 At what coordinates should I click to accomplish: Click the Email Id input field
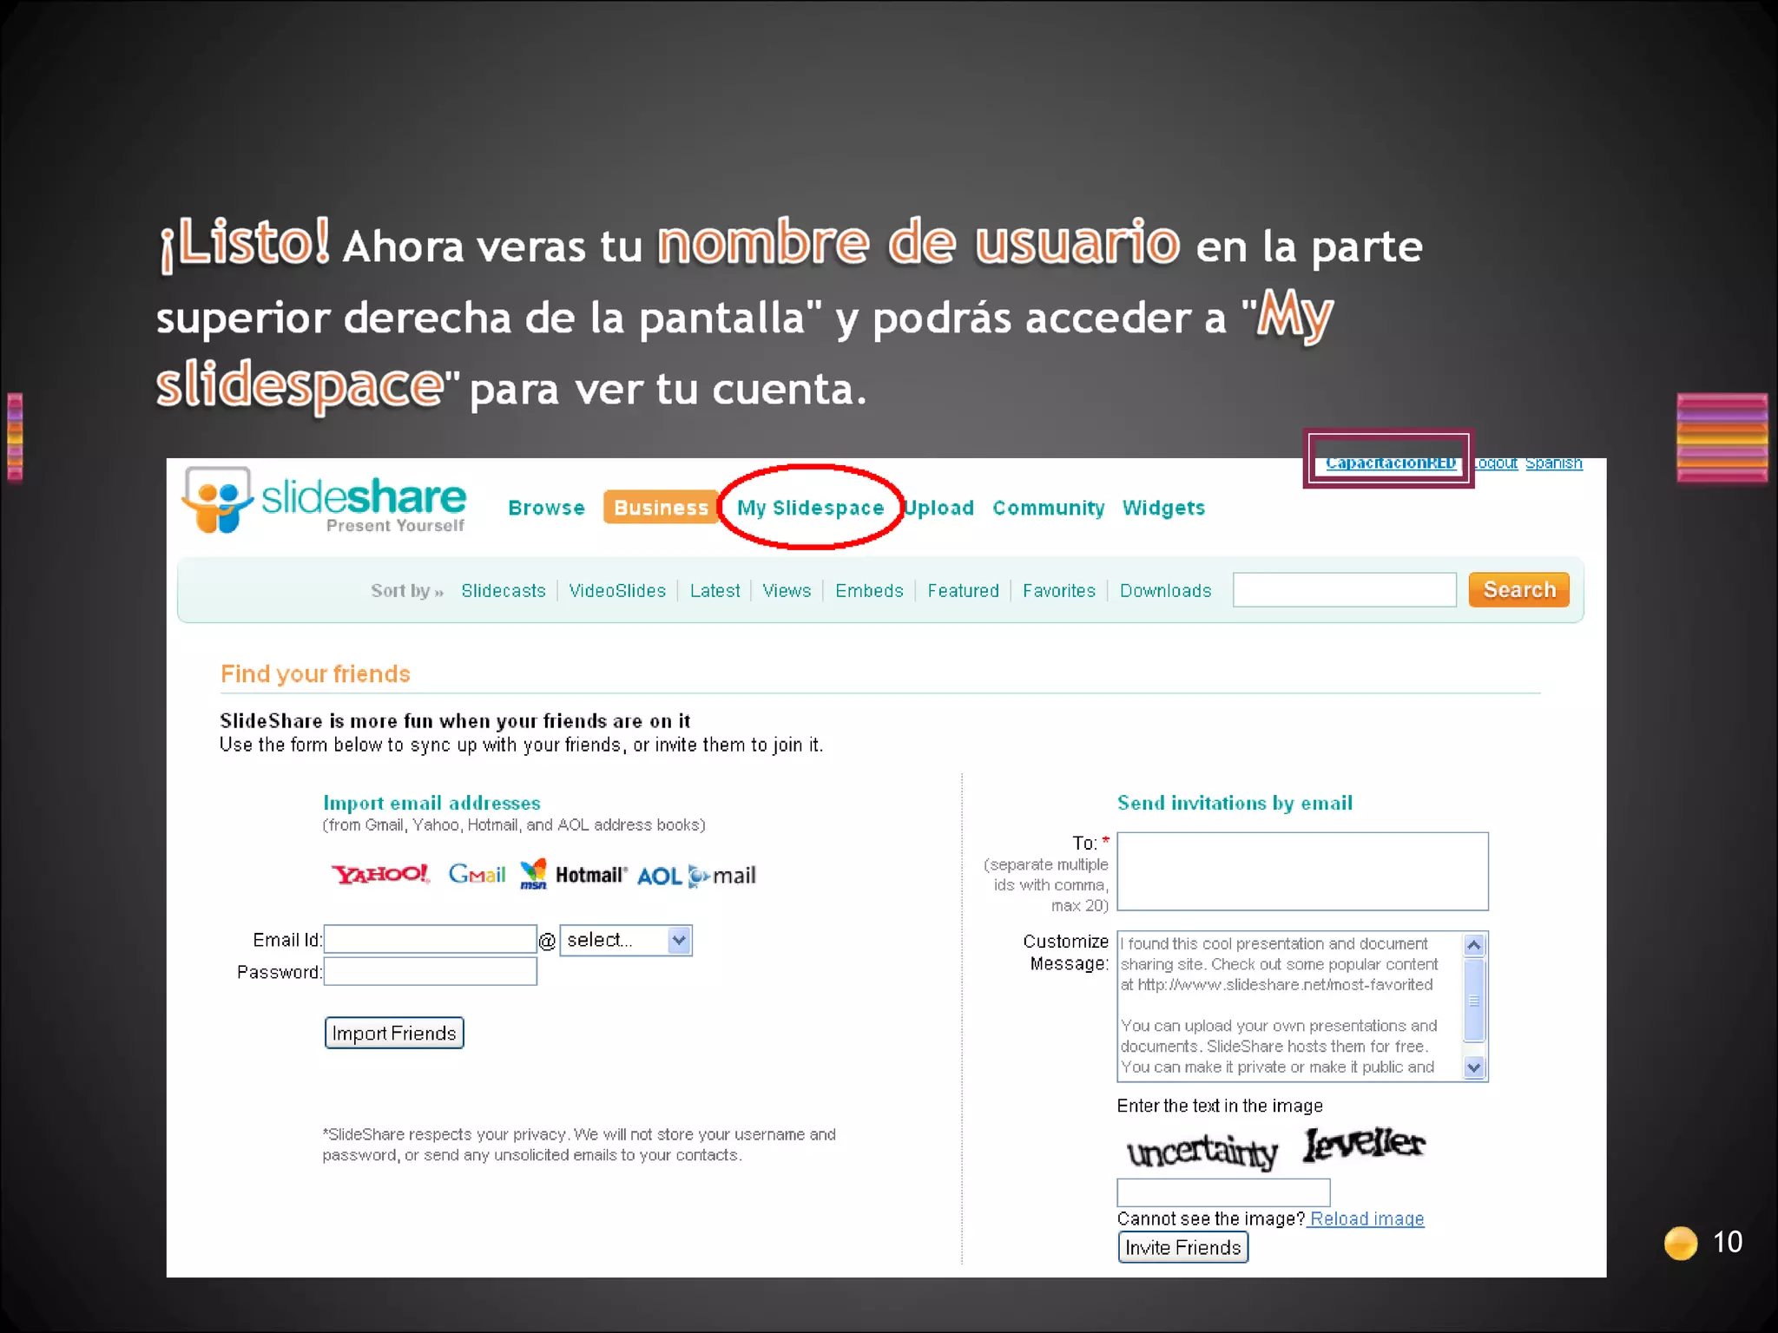[430, 939]
